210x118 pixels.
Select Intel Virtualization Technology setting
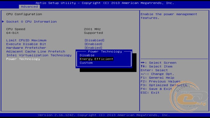pos(39,55)
